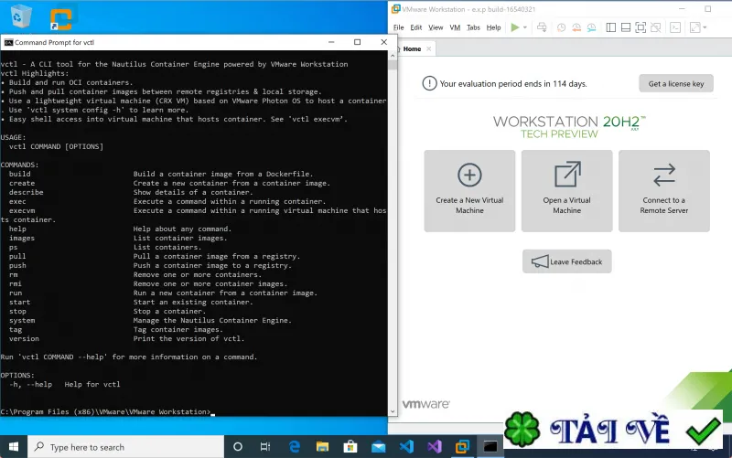
Task: Open the Tabs menu
Action: coord(473,27)
